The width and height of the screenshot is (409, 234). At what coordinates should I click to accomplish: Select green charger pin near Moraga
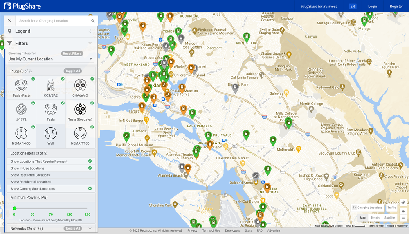click(364, 21)
